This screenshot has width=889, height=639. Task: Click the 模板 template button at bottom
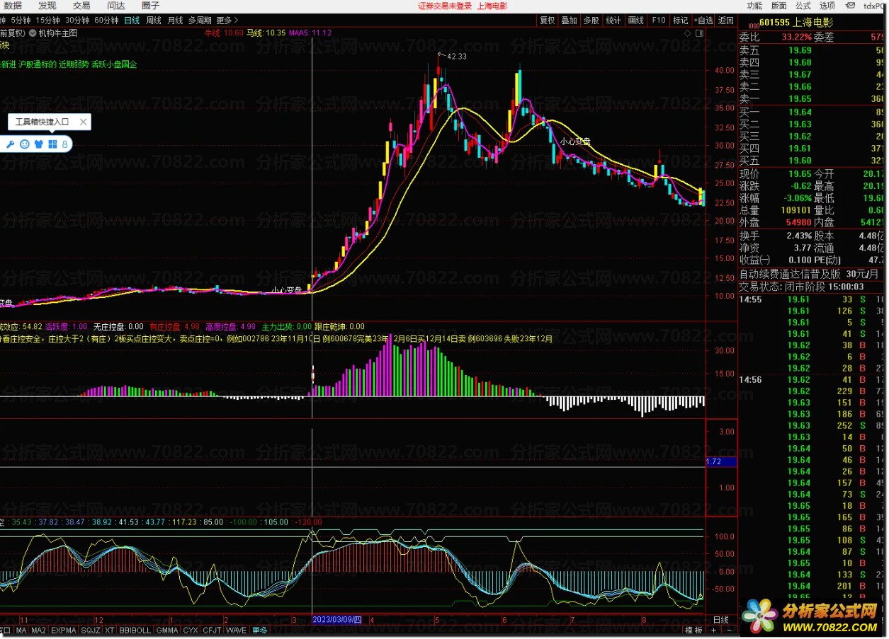[x=693, y=630]
